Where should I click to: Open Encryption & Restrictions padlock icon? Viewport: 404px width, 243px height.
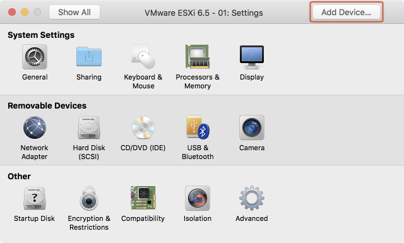[x=89, y=198]
